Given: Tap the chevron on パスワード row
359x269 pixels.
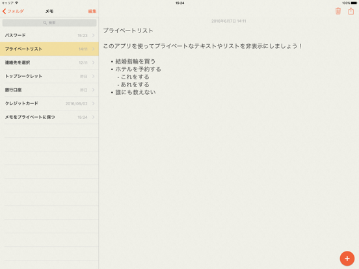Looking at the screenshot, I should 94,35.
